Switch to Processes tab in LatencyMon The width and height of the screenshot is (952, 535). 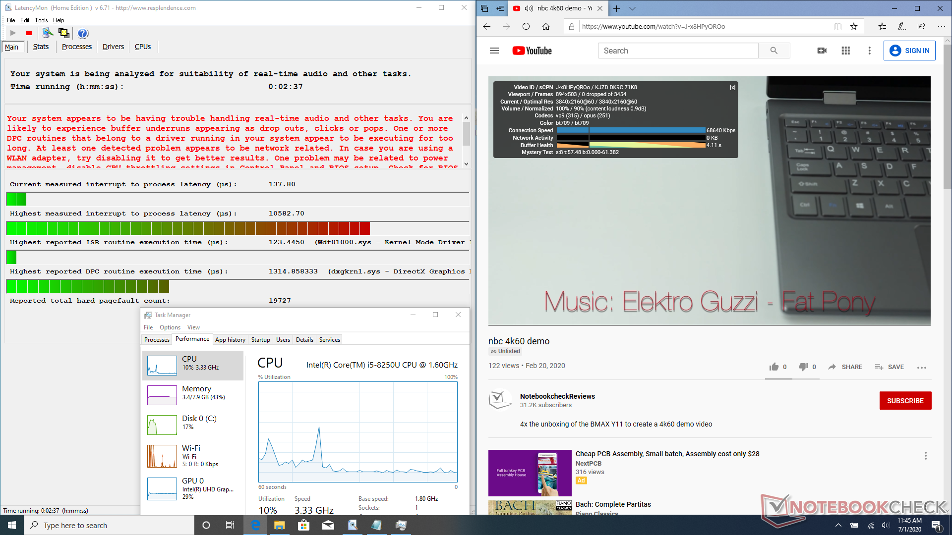coord(77,47)
